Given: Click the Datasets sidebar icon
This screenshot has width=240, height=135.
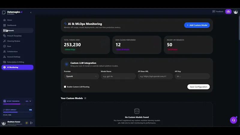Looking at the screenshot, I should pyautogui.click(x=4, y=31).
